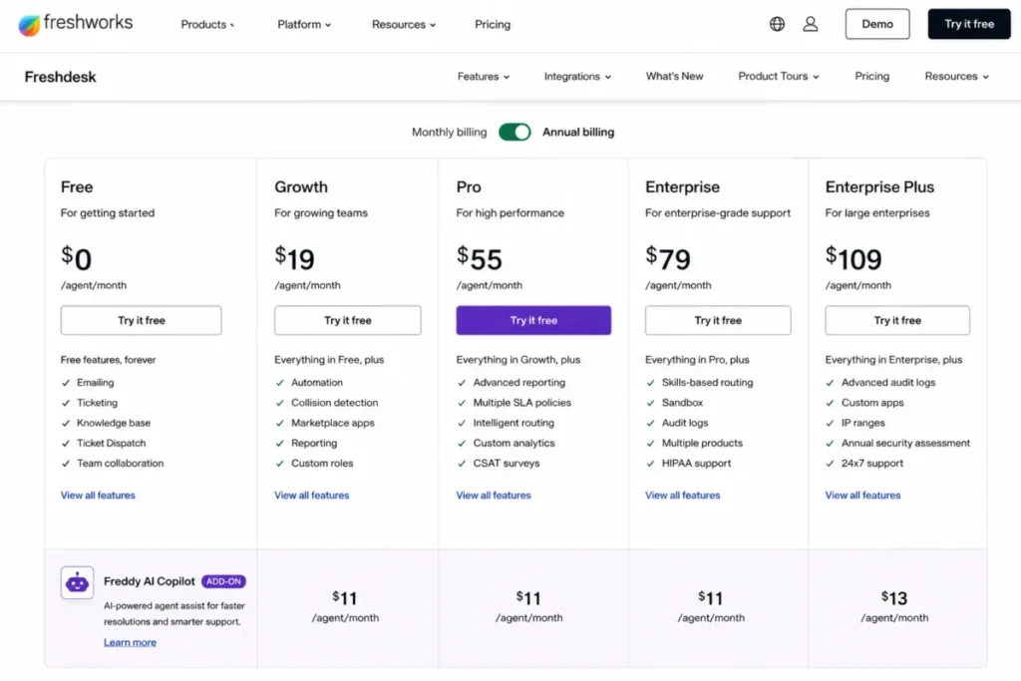Click Learn more for Freddy AI Copilot
Image resolution: width=1021 pixels, height=681 pixels.
130,642
